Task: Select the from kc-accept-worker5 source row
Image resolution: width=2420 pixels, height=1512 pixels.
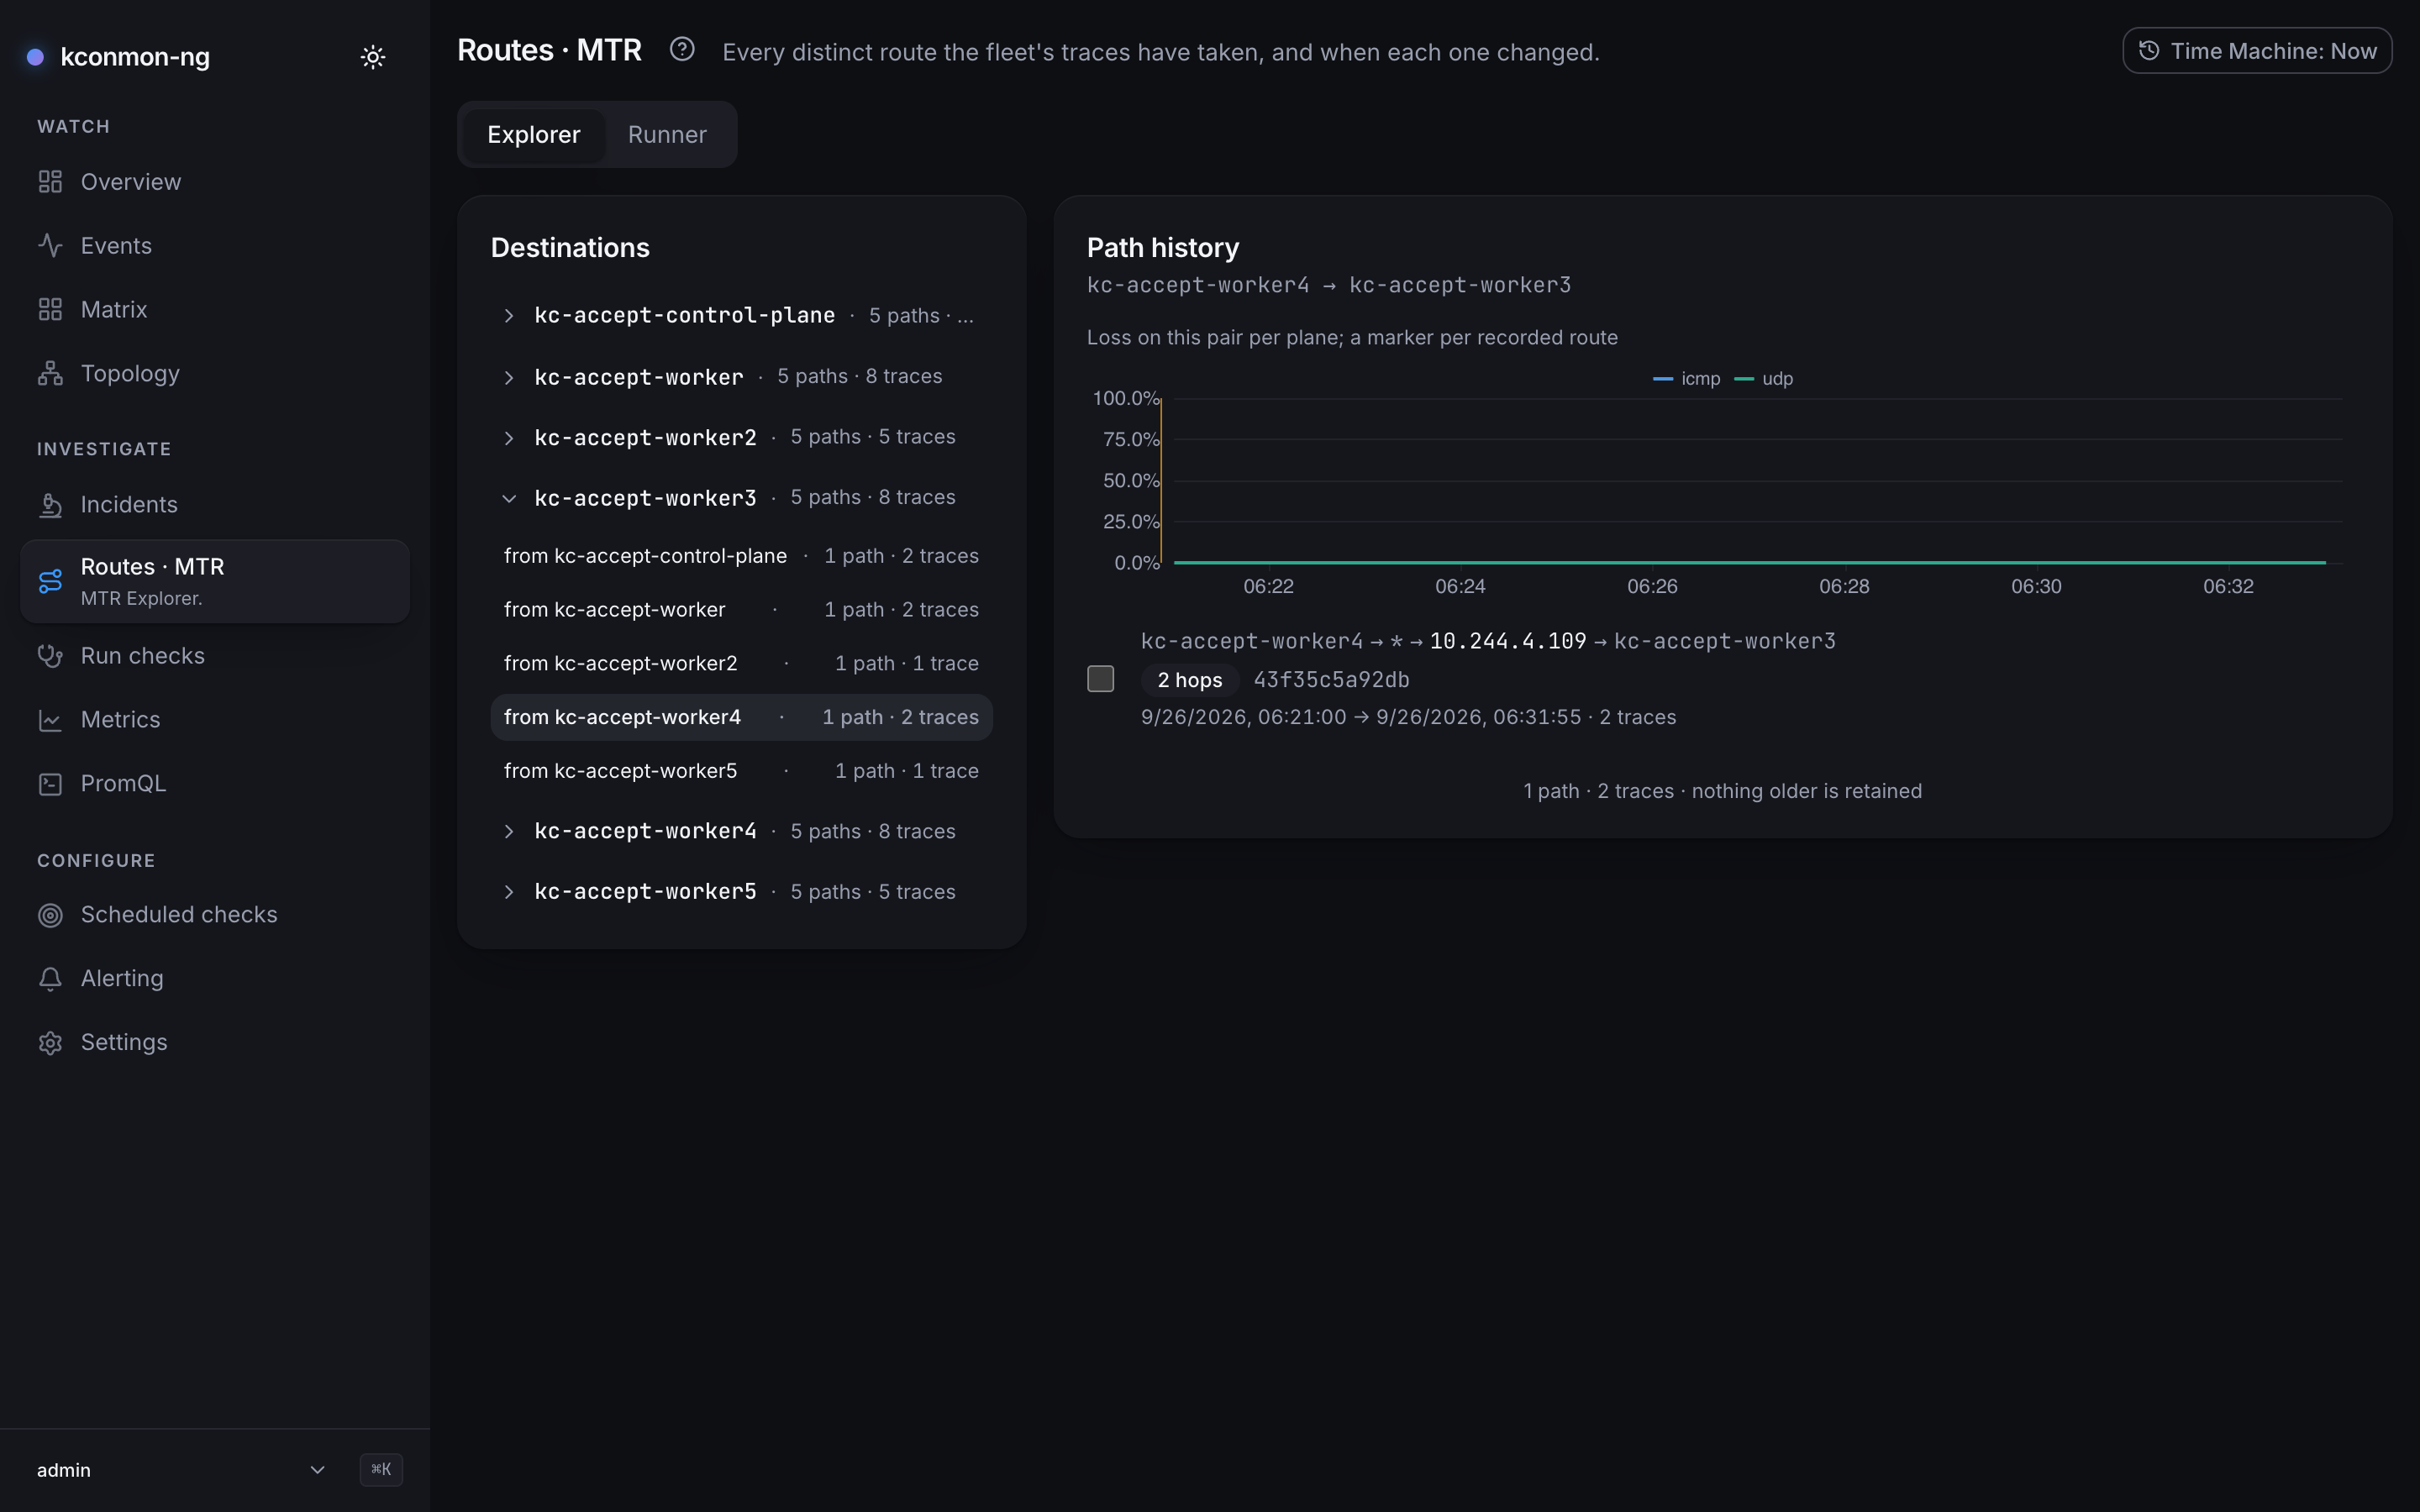Action: tap(741, 771)
